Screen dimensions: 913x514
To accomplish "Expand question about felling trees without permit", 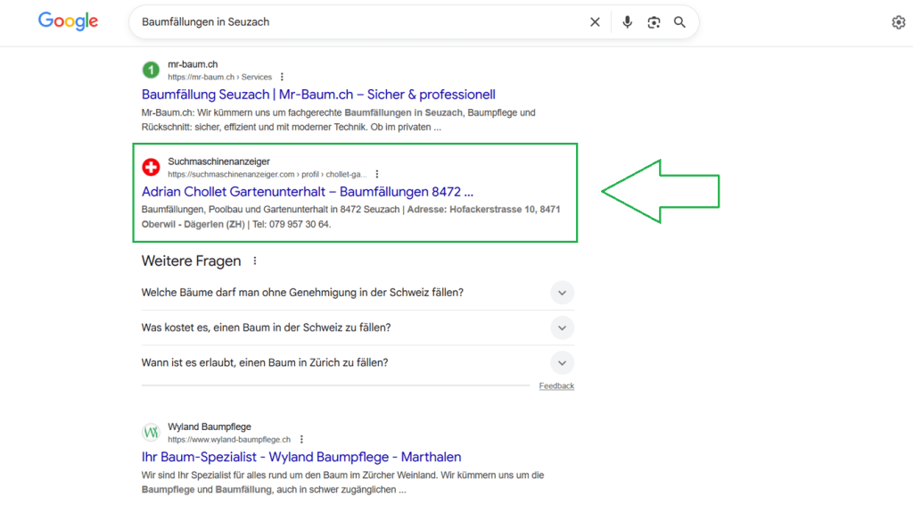I will point(561,293).
